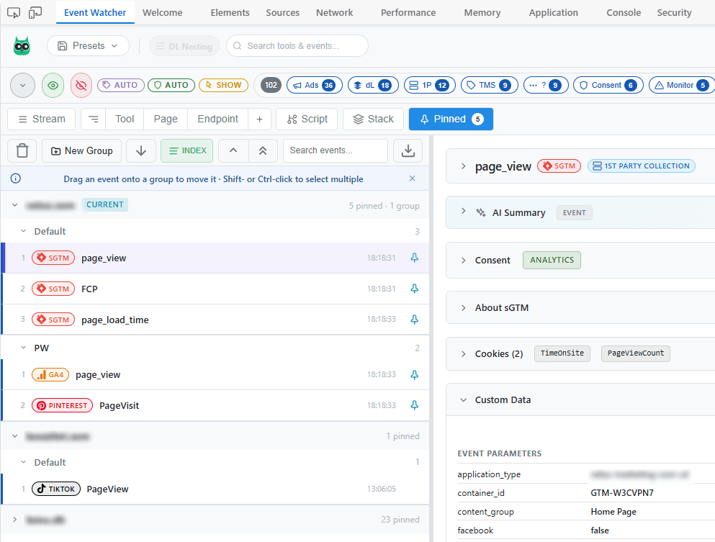Click the Pinterest badge icon

pos(62,405)
